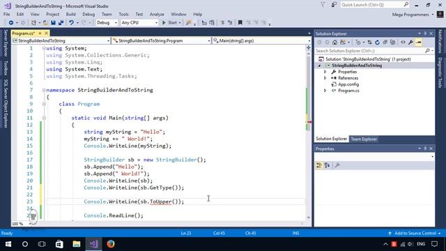Click the Categorized button in Properties panel
The image size is (446, 251).
[x=319, y=165]
